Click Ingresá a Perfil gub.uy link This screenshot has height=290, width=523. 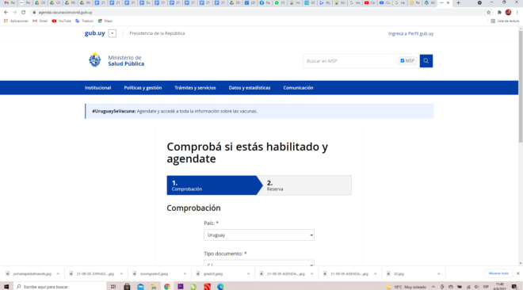(411, 33)
